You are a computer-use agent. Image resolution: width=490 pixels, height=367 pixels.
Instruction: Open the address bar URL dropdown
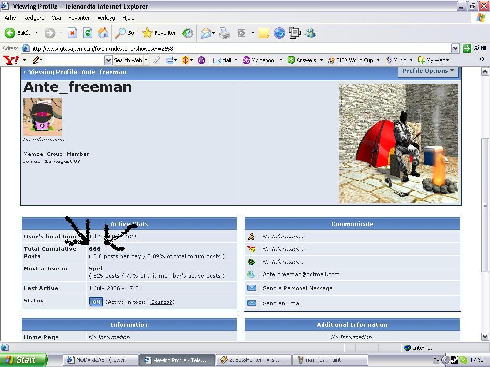pos(455,48)
